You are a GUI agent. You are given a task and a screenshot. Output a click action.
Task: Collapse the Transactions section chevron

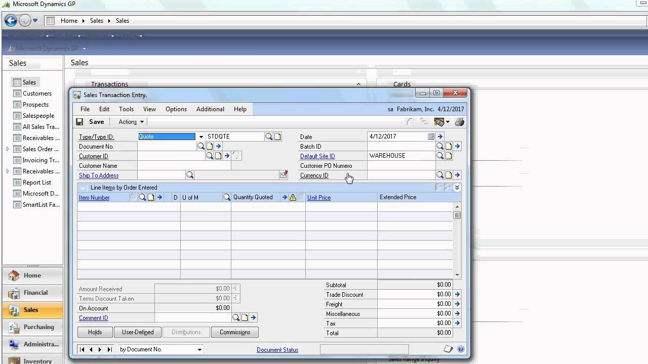tap(358, 84)
